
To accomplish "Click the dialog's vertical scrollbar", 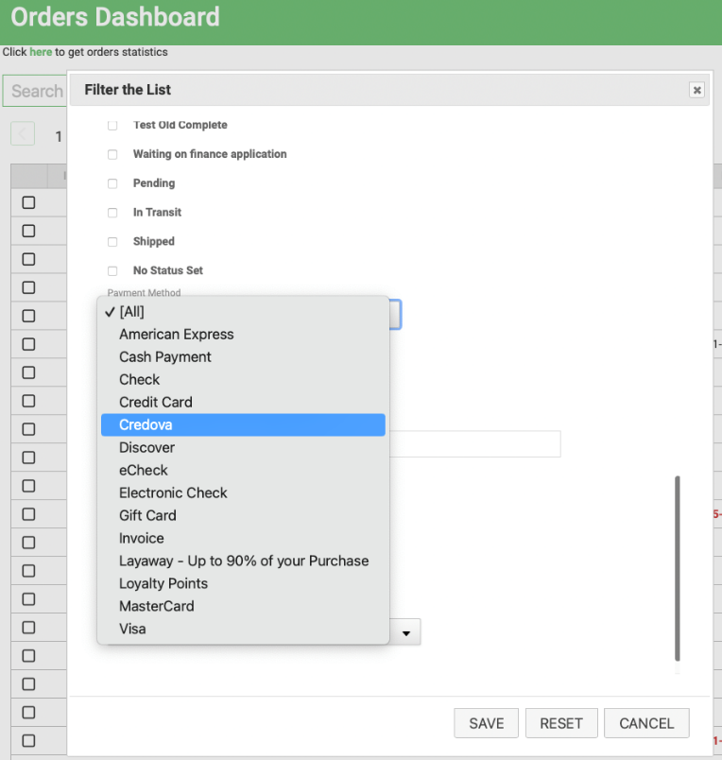I will click(x=677, y=567).
